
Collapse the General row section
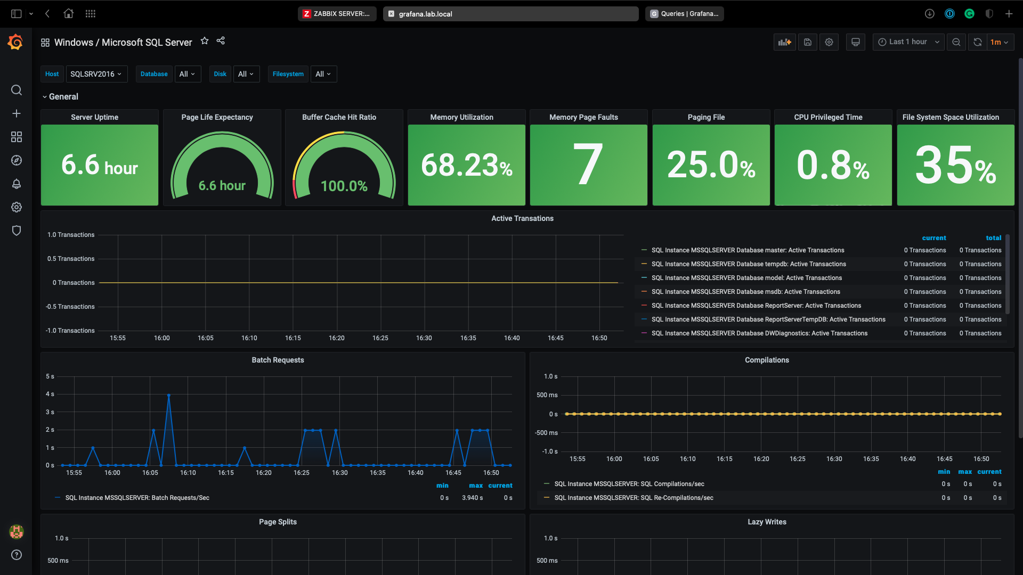(x=60, y=97)
